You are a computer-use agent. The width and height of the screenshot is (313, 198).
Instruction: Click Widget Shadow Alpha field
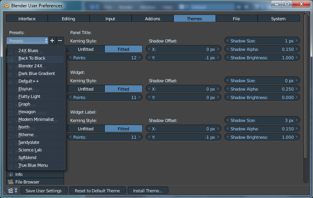pyautogui.click(x=262, y=89)
